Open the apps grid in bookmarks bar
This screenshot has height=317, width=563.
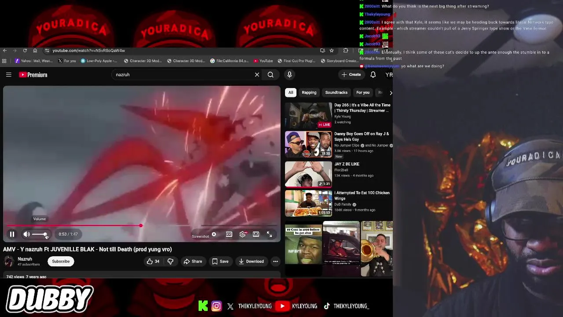[x=4, y=61]
